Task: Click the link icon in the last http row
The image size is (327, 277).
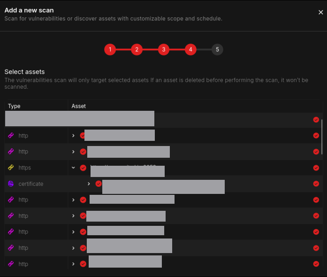Action: pos(11,264)
